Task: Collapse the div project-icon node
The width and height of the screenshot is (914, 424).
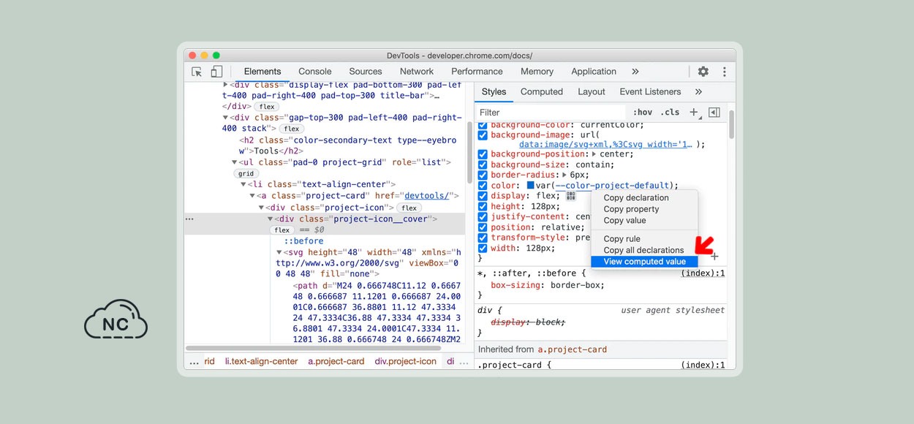Action: click(x=261, y=208)
